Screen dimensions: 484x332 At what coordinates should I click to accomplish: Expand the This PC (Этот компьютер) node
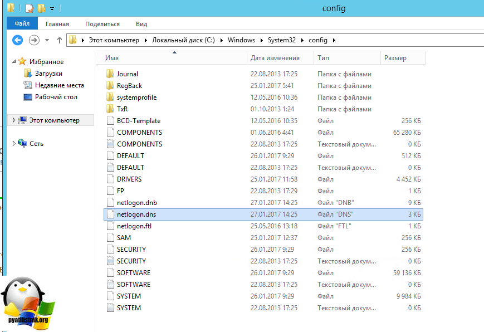pyautogui.click(x=14, y=120)
